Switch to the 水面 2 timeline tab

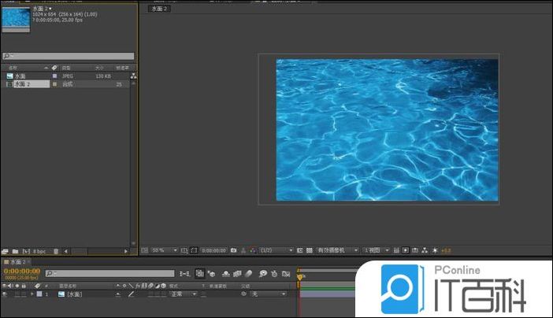[x=16, y=261]
